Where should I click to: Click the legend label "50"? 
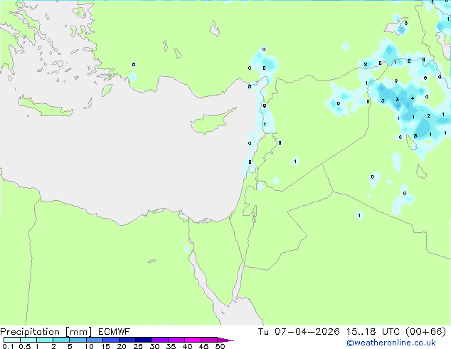click(220, 346)
